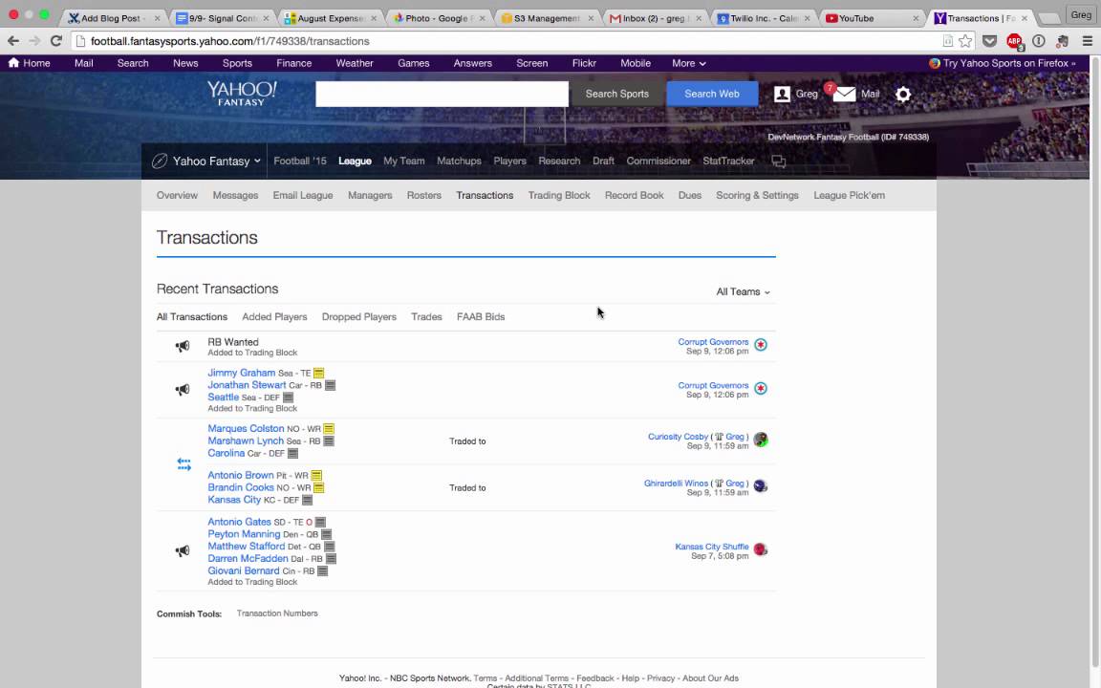The width and height of the screenshot is (1101, 688).
Task: Click into the Yahoo search field
Action: pyautogui.click(x=442, y=94)
